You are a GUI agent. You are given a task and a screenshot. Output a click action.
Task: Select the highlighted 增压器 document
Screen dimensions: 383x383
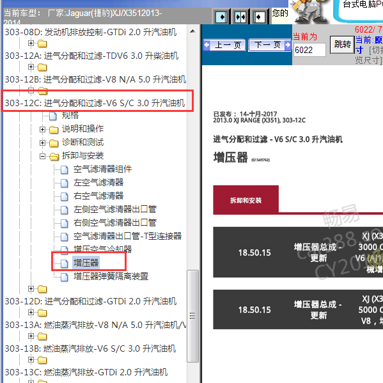(86, 263)
